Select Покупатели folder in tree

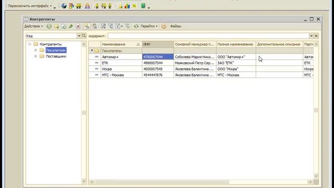click(56, 50)
